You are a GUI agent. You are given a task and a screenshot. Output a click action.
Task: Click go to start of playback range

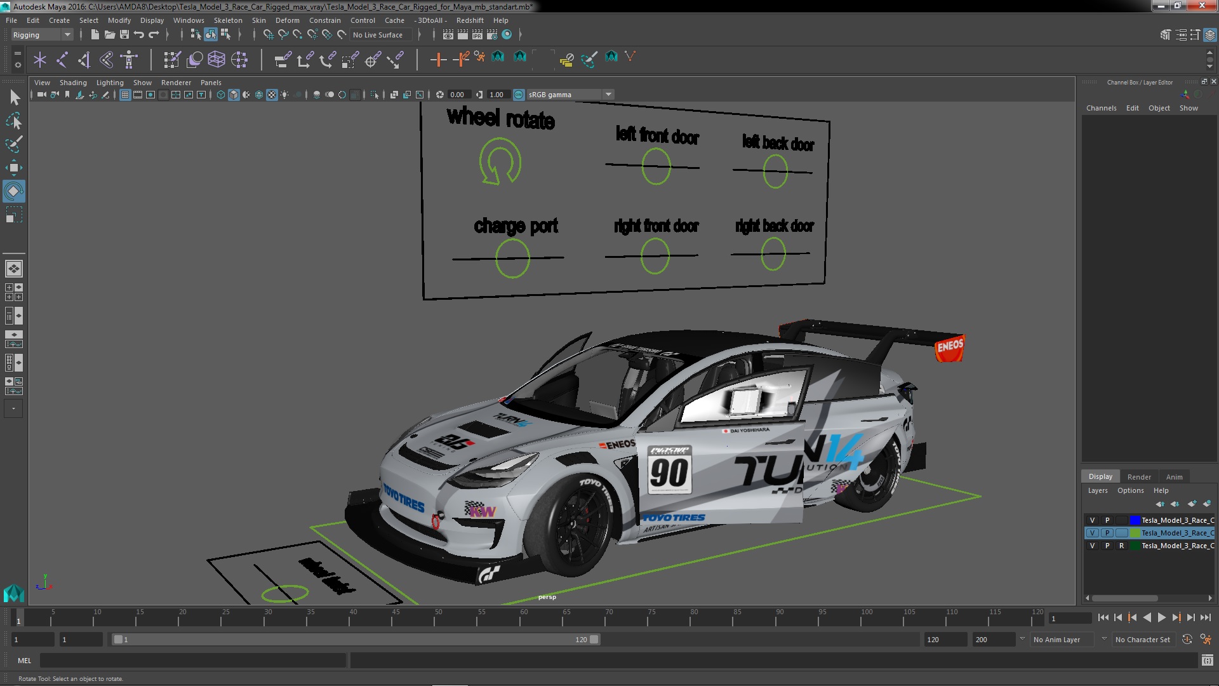point(1103,617)
